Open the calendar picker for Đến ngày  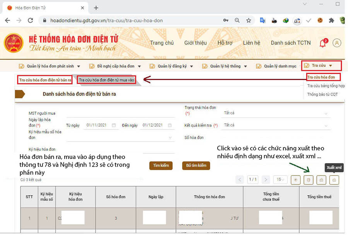click(170, 125)
